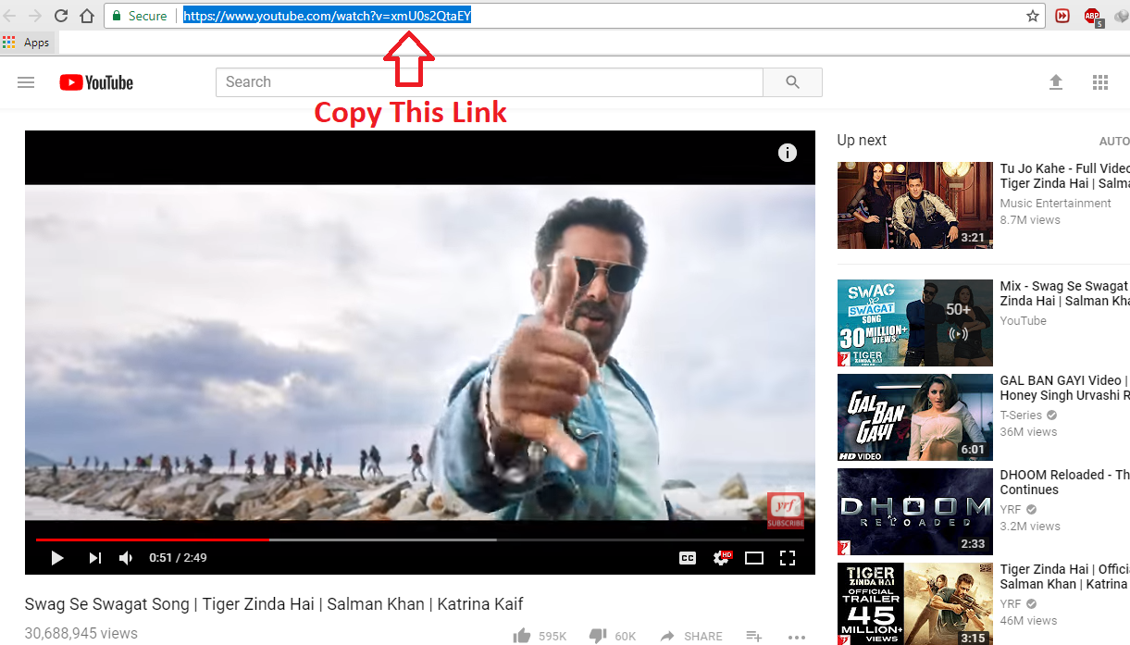Toggle closed captions CC button
This screenshot has width=1130, height=645.
[688, 558]
